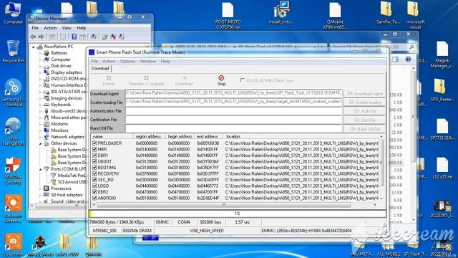Expand Disk drives in Device Manager
Image resolution: width=458 pixels, height=258 pixels.
[40, 66]
